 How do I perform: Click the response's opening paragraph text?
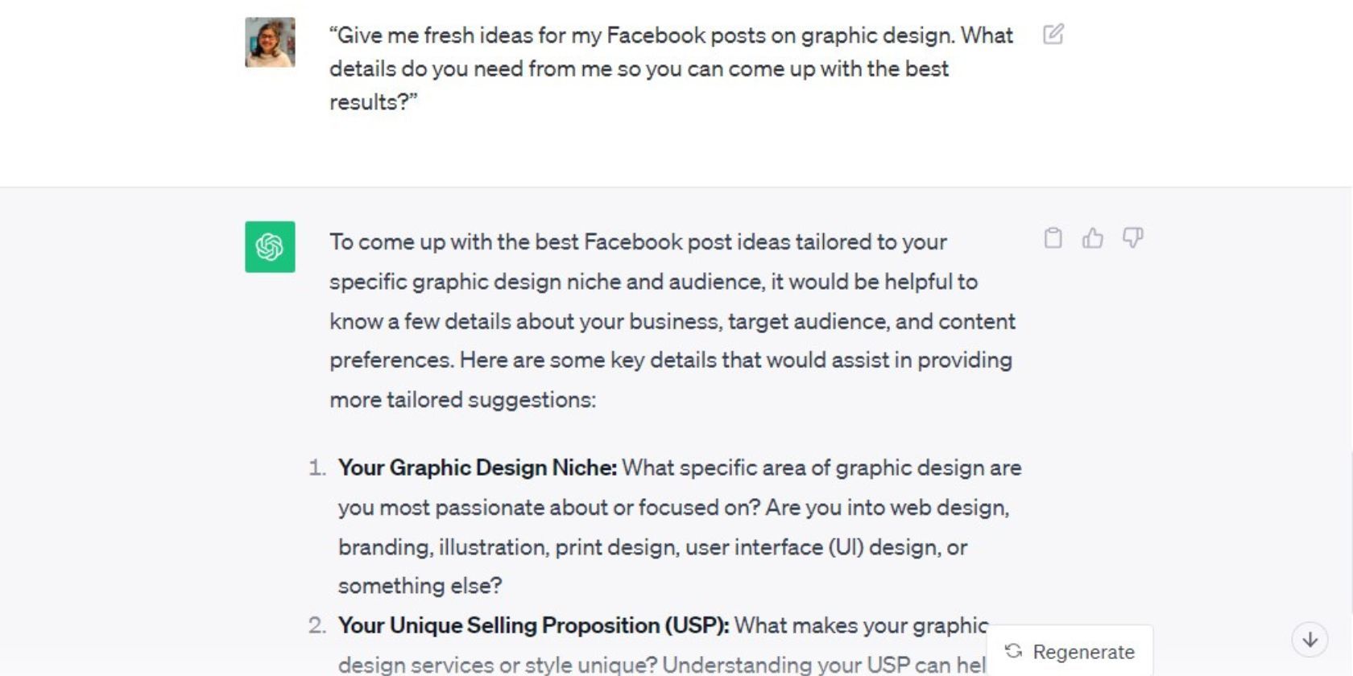pyautogui.click(x=672, y=321)
